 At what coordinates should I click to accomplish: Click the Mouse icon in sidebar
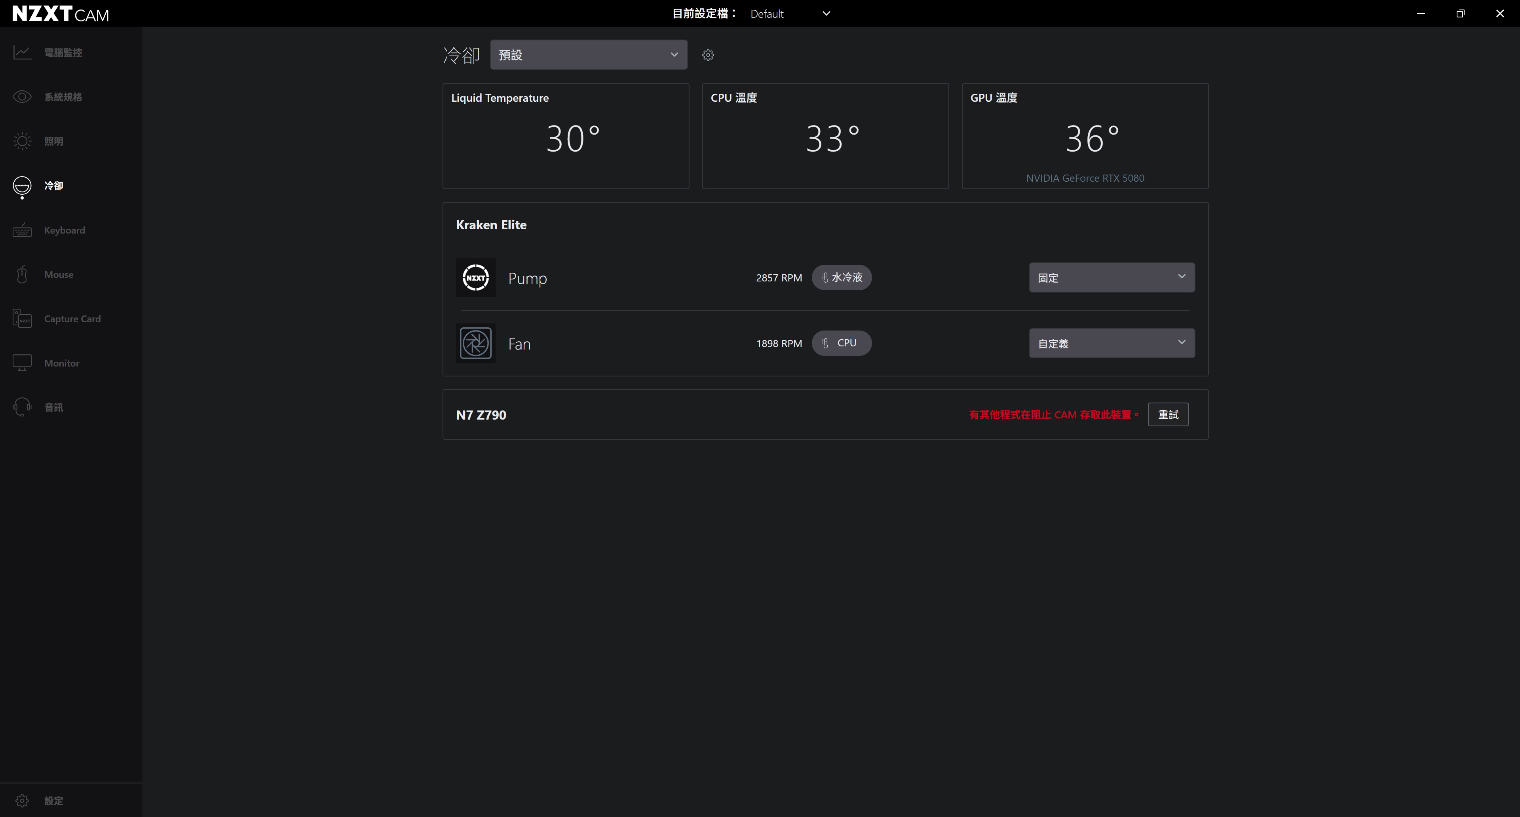(x=23, y=274)
